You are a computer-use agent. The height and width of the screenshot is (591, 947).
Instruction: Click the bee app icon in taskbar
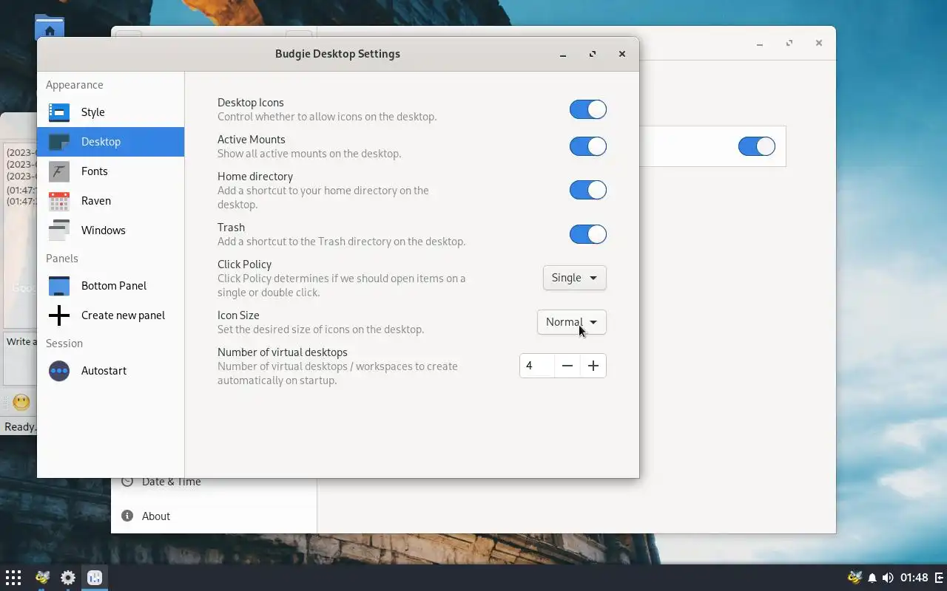[x=42, y=578]
